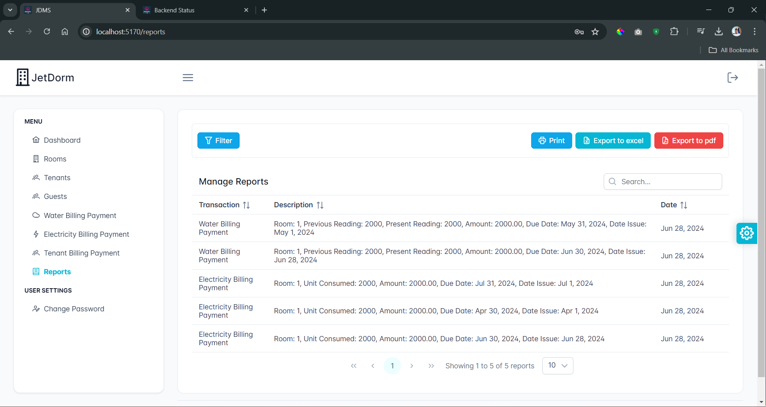The height and width of the screenshot is (407, 766).
Task: Click 'Showing 1 to 5 of 5 reports' text
Action: [x=490, y=366]
